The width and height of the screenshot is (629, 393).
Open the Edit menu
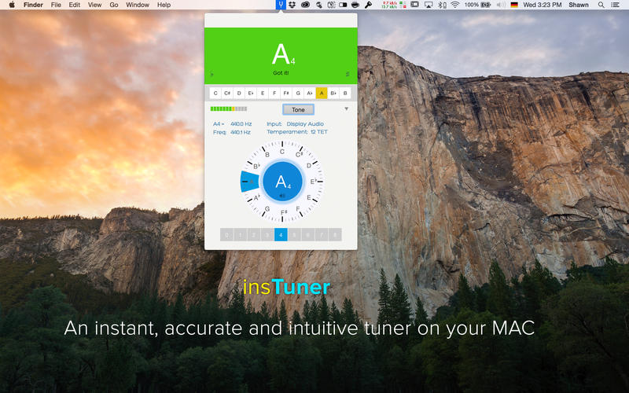coord(74,5)
